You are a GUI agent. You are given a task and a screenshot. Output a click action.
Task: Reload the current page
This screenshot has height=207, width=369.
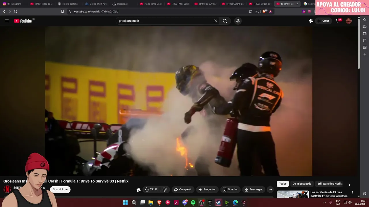tap(16, 11)
